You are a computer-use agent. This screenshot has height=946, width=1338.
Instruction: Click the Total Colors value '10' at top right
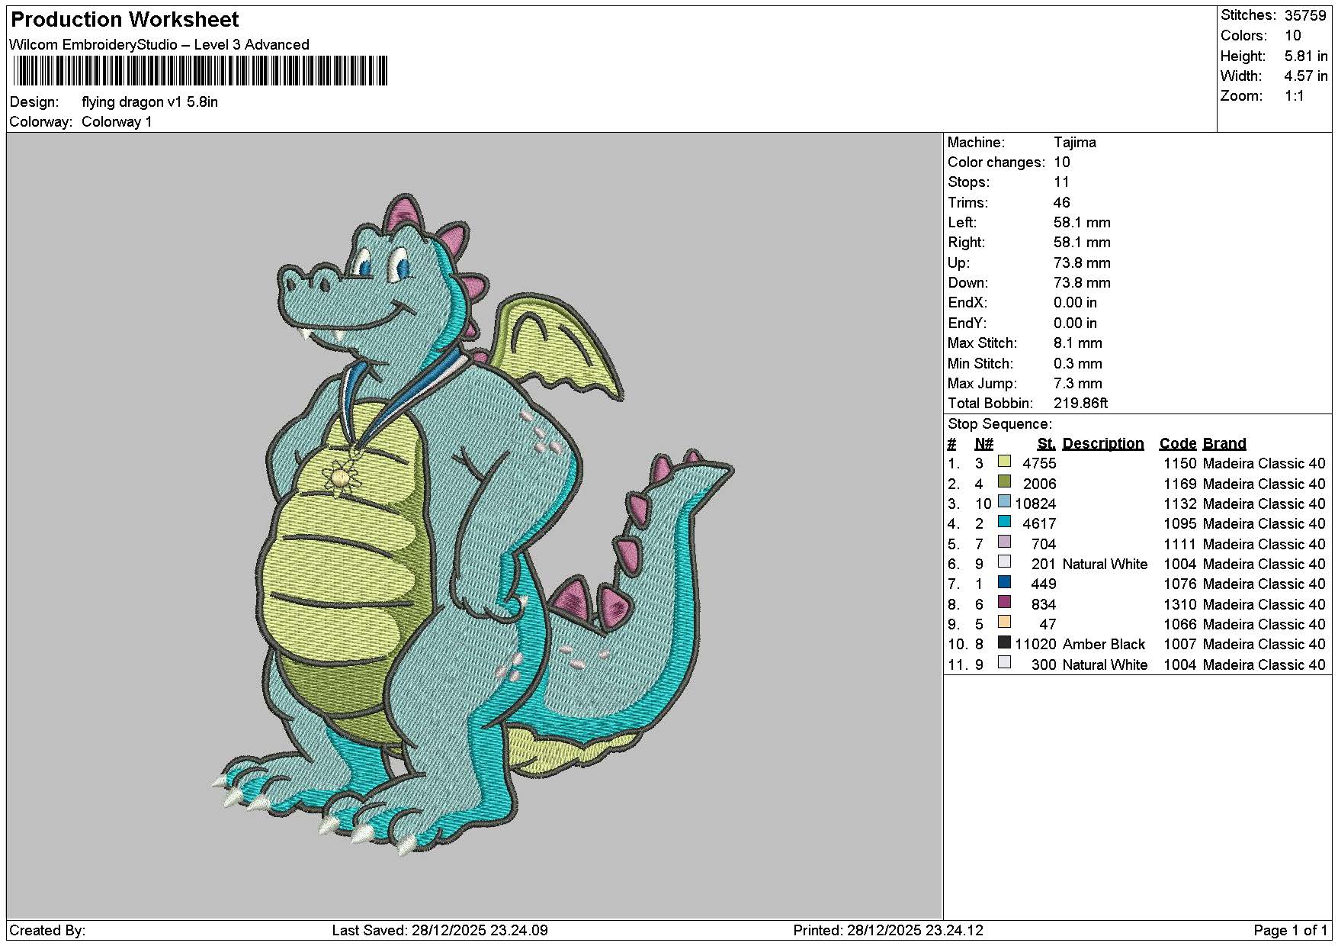pyautogui.click(x=1292, y=35)
